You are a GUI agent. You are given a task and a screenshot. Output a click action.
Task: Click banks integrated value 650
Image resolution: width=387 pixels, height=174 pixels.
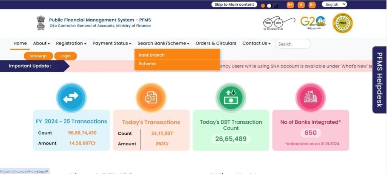(311, 133)
